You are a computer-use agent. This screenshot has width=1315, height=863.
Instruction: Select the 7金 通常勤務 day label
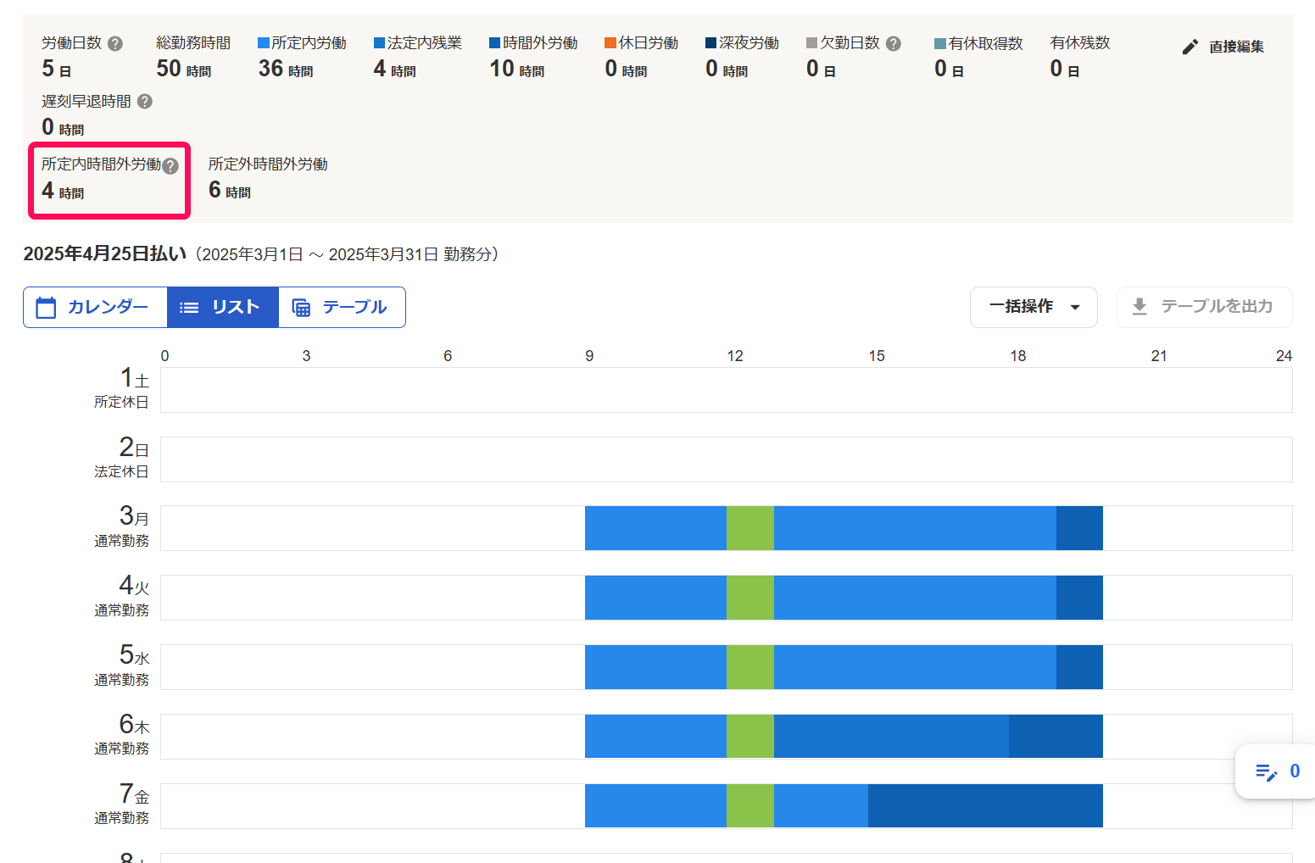121,805
